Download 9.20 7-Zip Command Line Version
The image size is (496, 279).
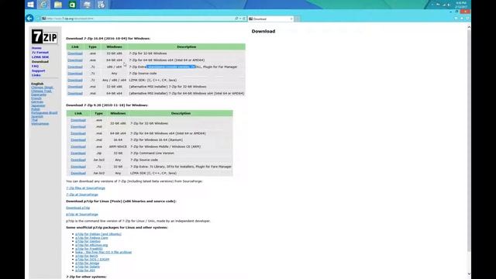coord(78,153)
